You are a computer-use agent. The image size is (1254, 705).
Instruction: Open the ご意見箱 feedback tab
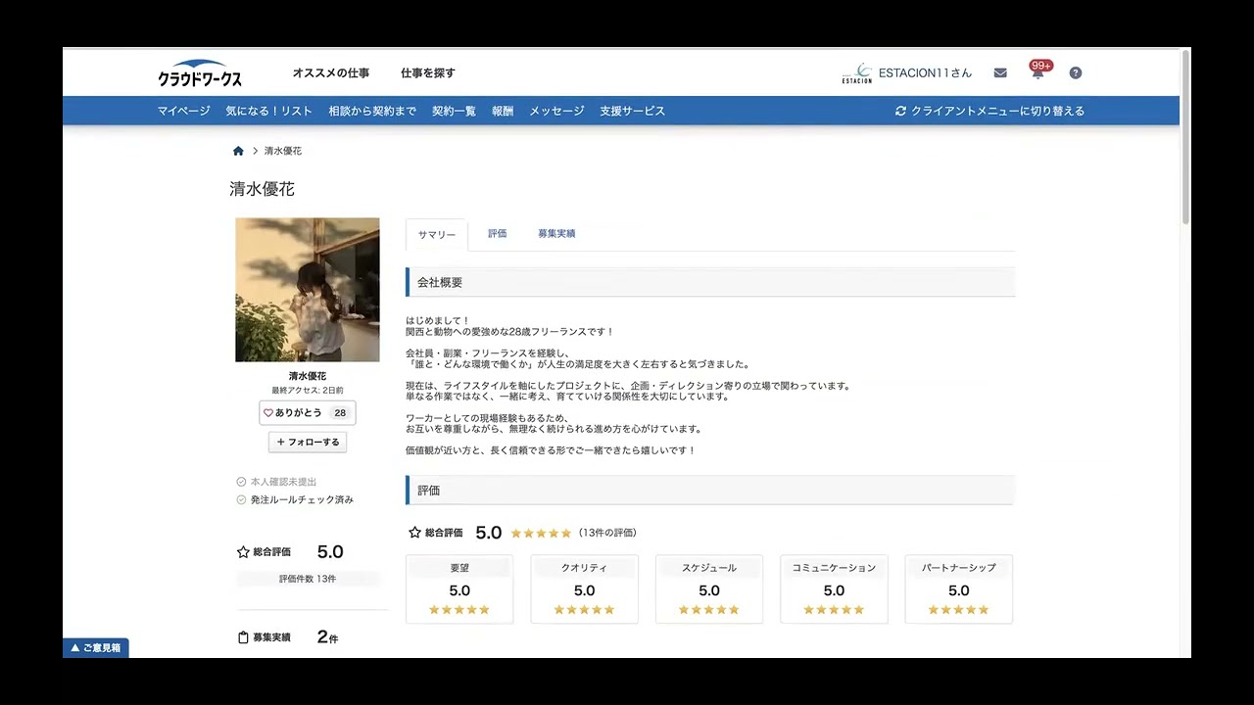click(x=96, y=648)
